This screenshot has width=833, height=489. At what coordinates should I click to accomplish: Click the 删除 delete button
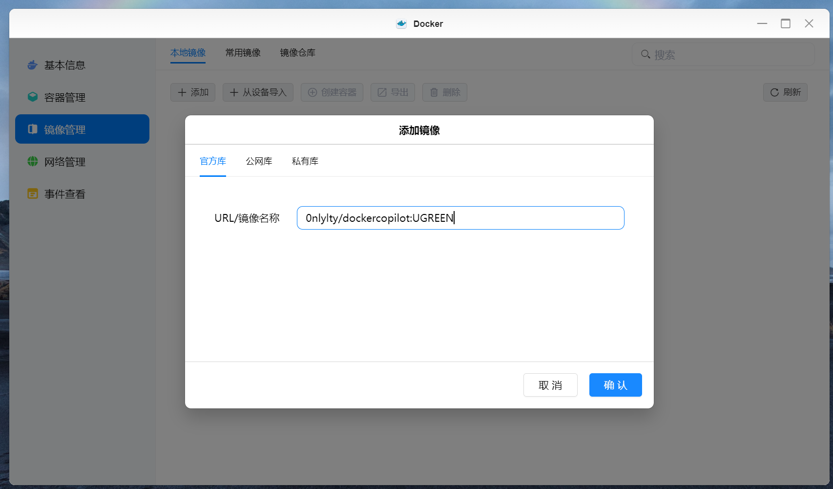pyautogui.click(x=445, y=92)
